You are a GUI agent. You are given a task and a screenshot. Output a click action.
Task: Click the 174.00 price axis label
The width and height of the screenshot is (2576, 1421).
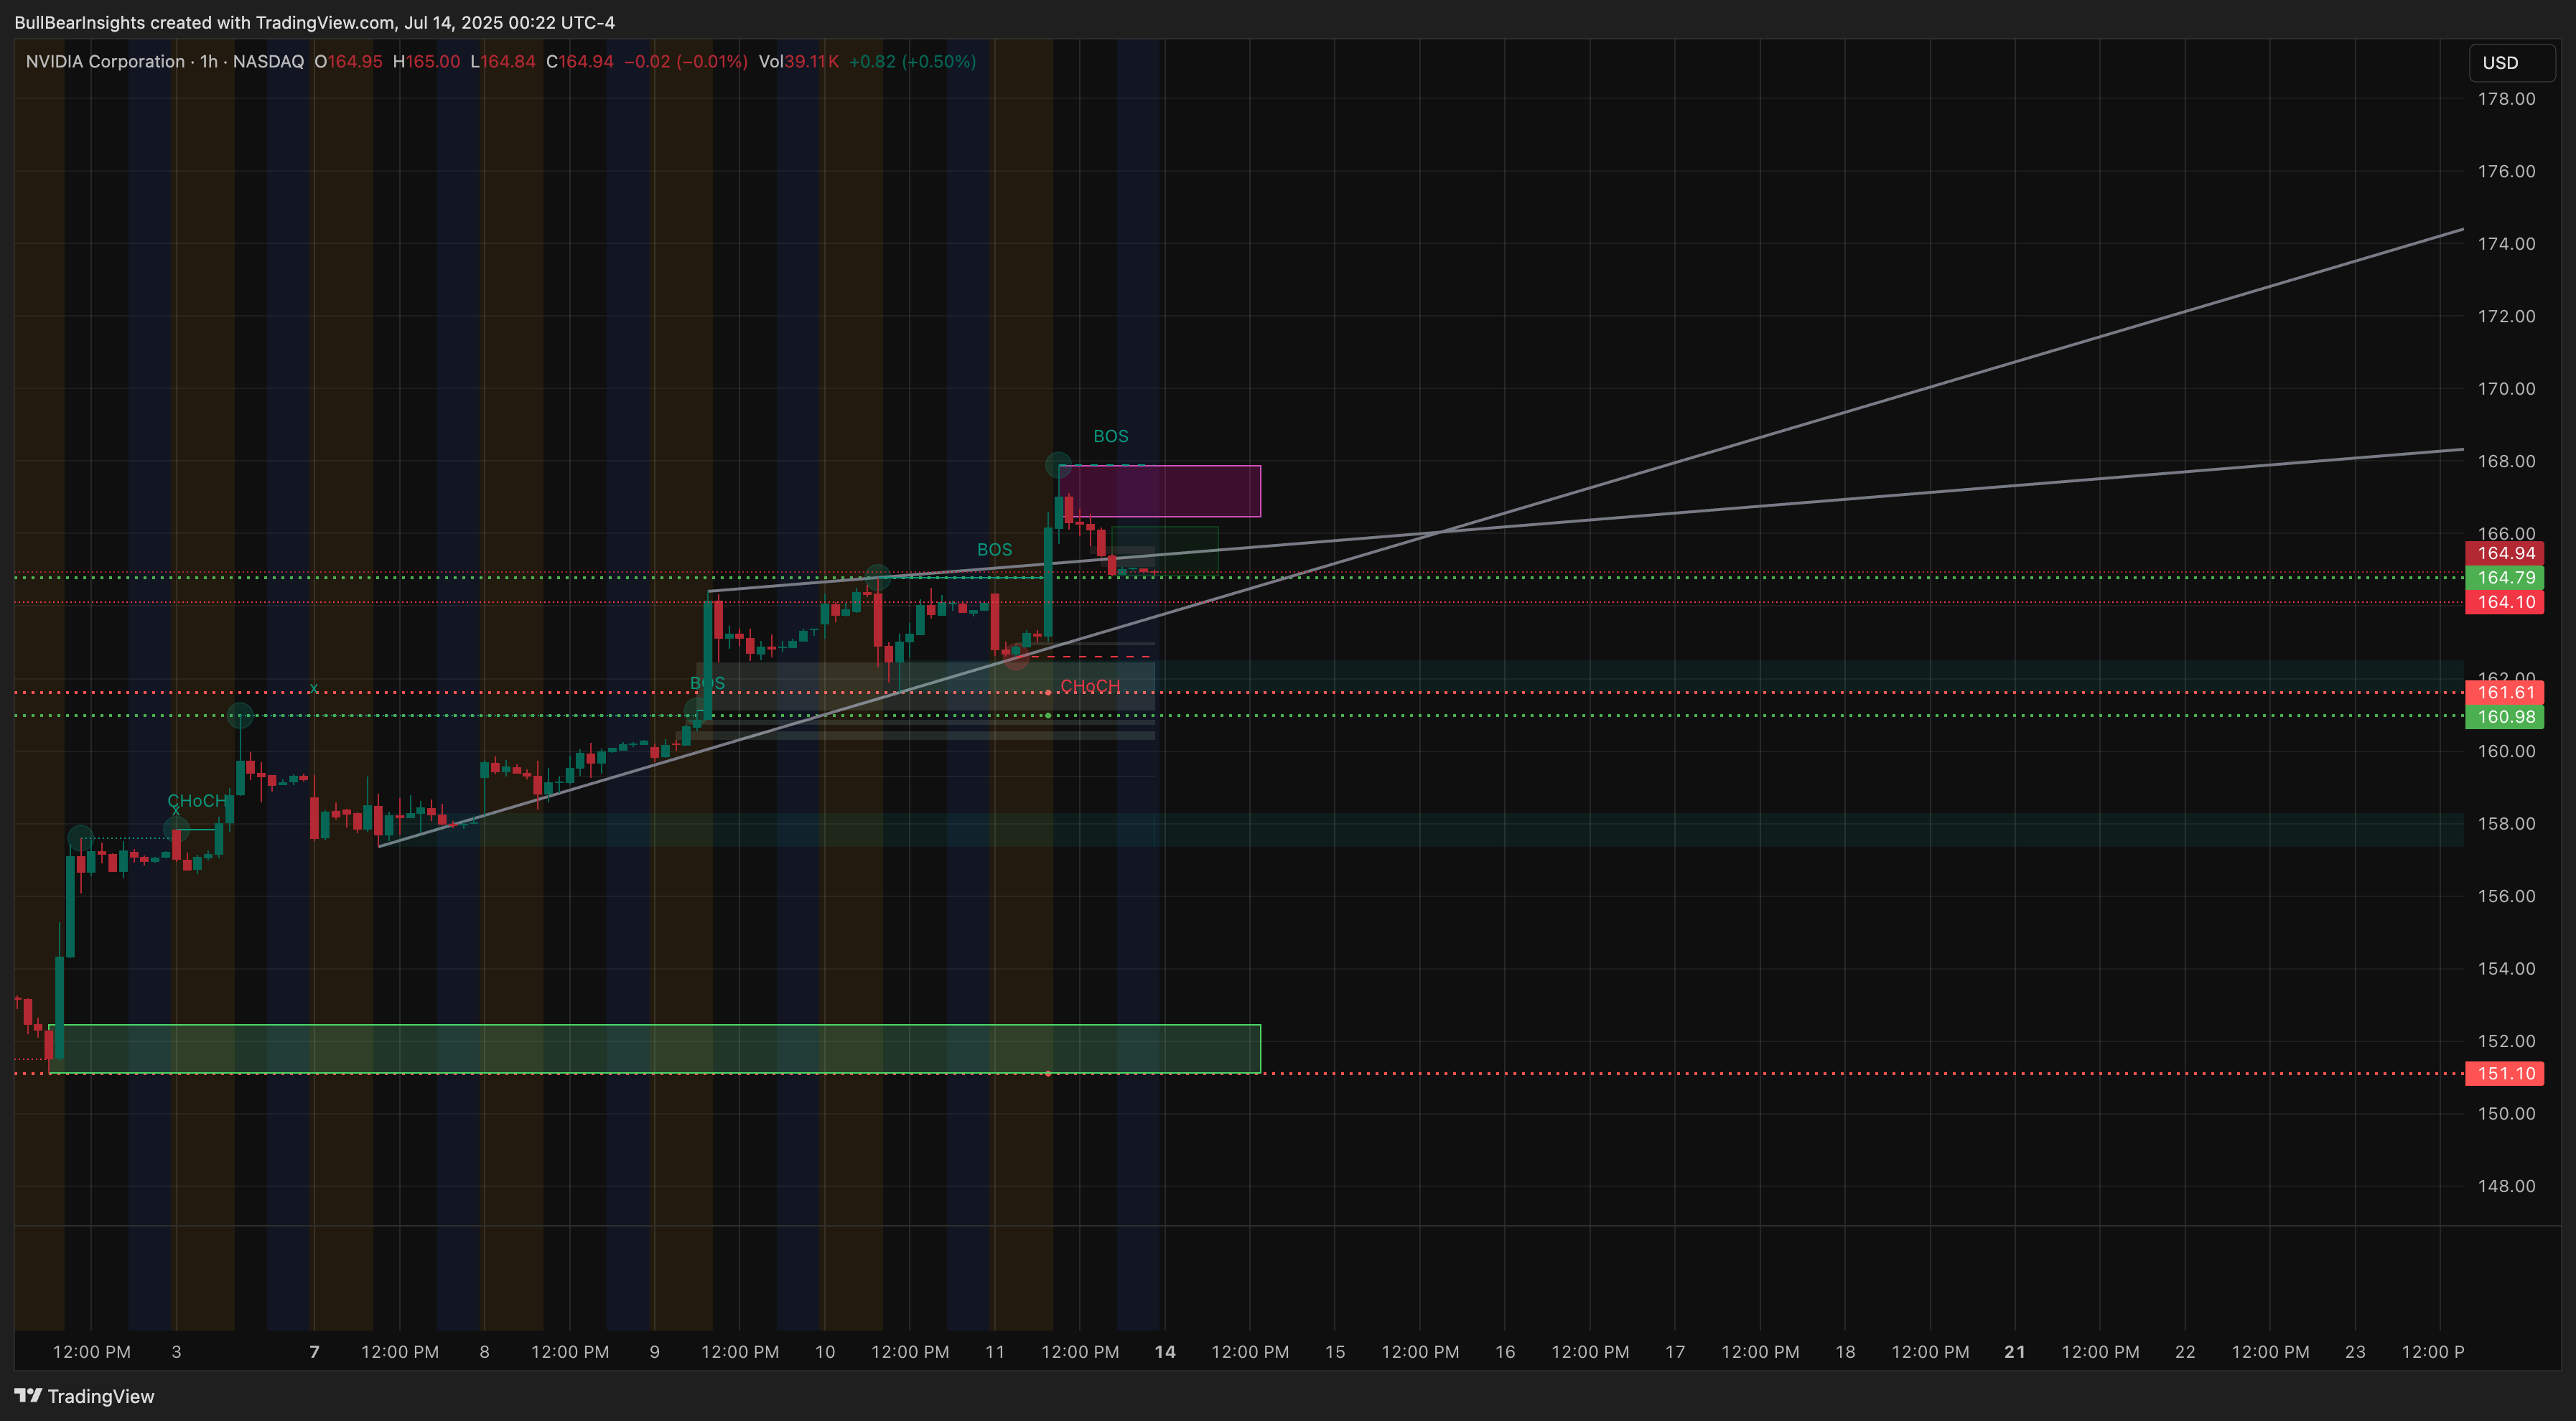2506,244
